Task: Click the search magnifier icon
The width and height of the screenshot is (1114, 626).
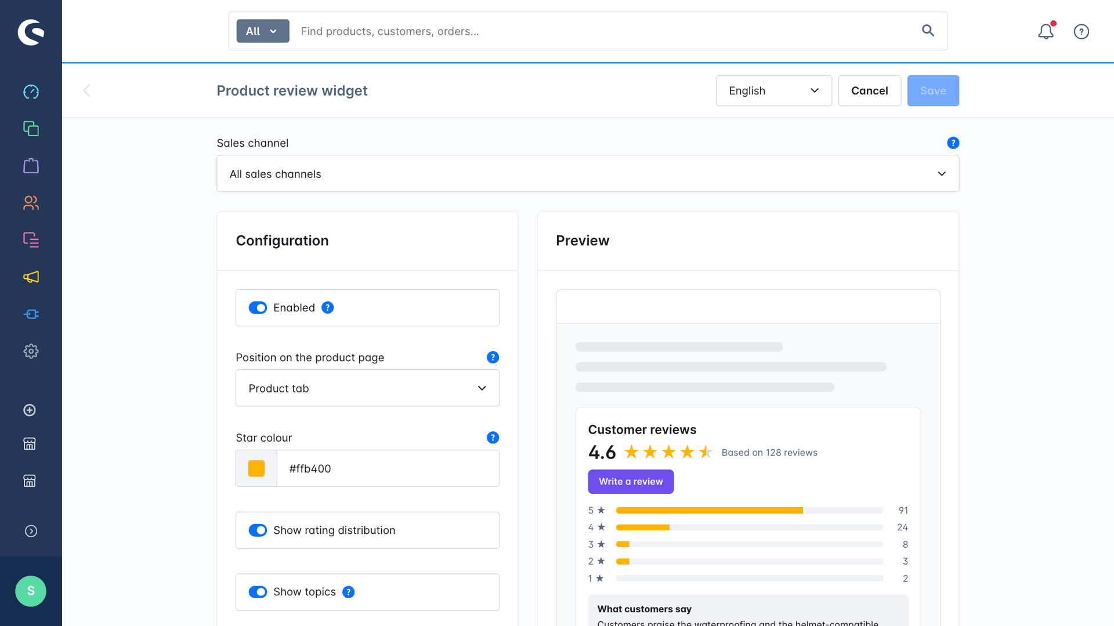Action: 928,31
